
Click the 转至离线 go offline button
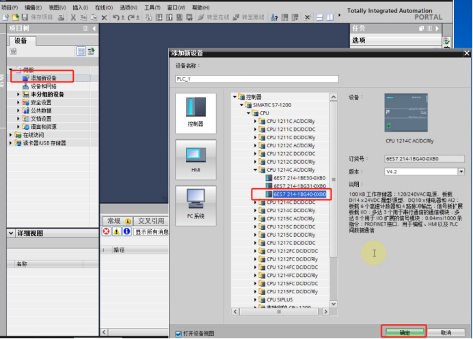click(249, 18)
